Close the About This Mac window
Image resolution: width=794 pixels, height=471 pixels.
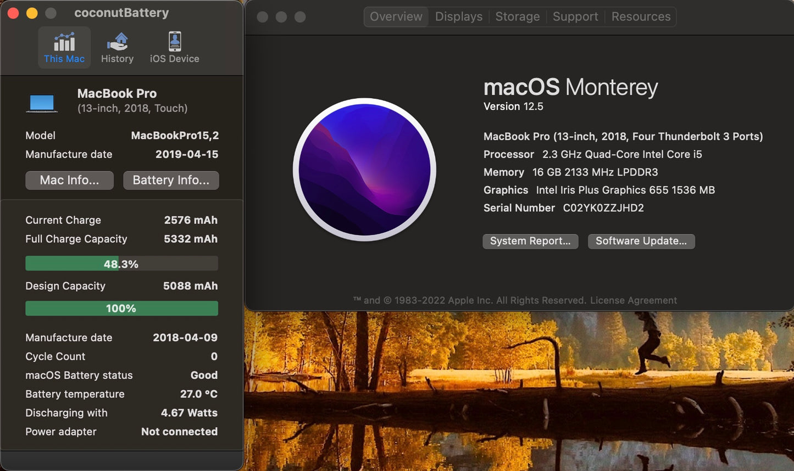[263, 17]
